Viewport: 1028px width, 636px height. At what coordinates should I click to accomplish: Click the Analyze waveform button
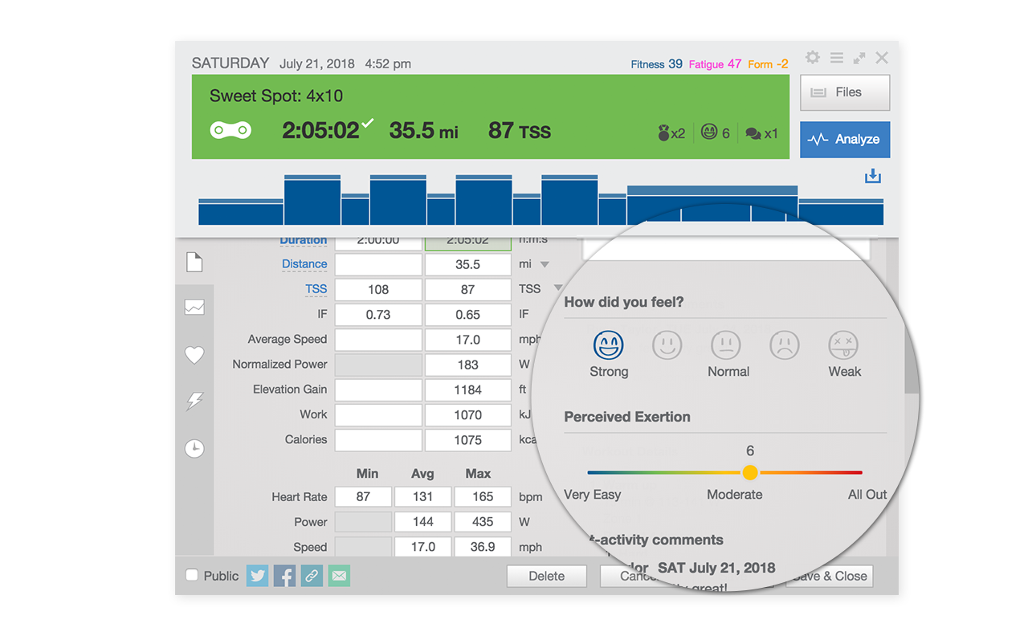pyautogui.click(x=844, y=139)
